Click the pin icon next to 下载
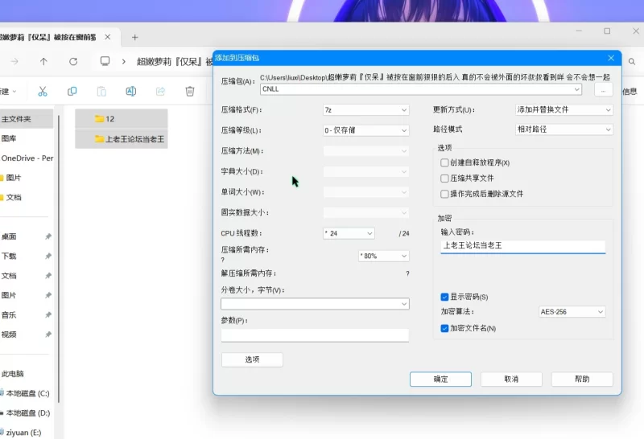644x439 pixels. click(48, 256)
